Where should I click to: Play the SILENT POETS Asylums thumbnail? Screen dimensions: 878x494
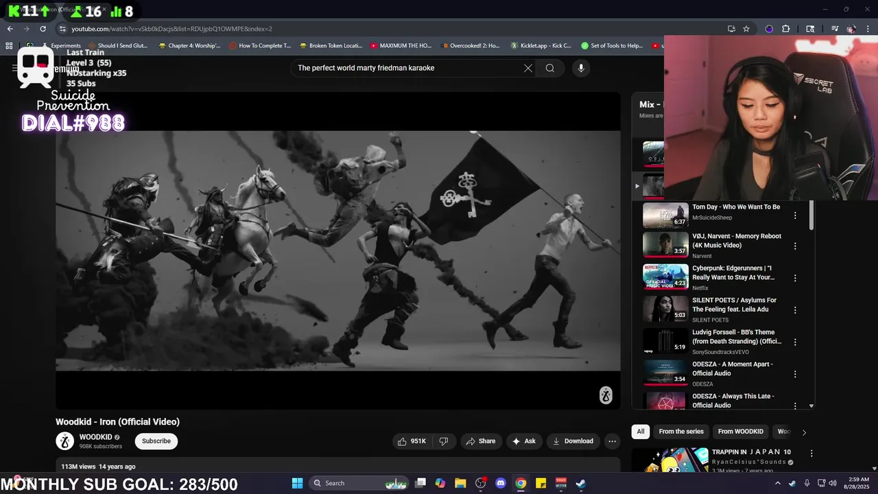point(665,309)
